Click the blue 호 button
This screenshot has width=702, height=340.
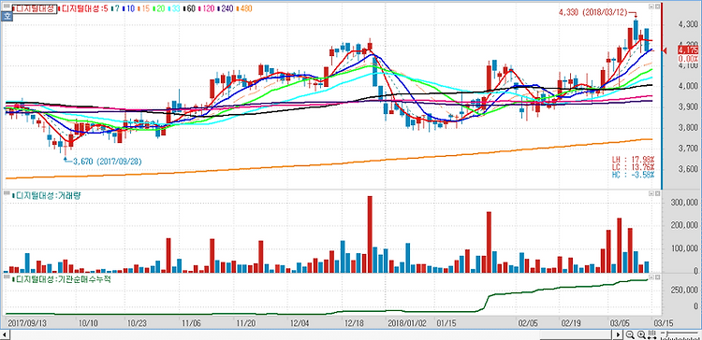click(7, 17)
